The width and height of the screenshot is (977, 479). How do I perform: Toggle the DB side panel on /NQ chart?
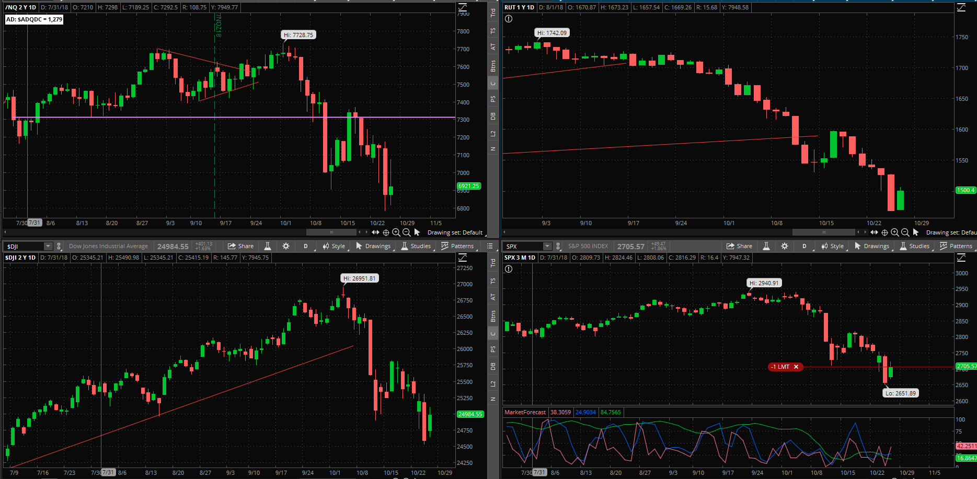pyautogui.click(x=493, y=116)
